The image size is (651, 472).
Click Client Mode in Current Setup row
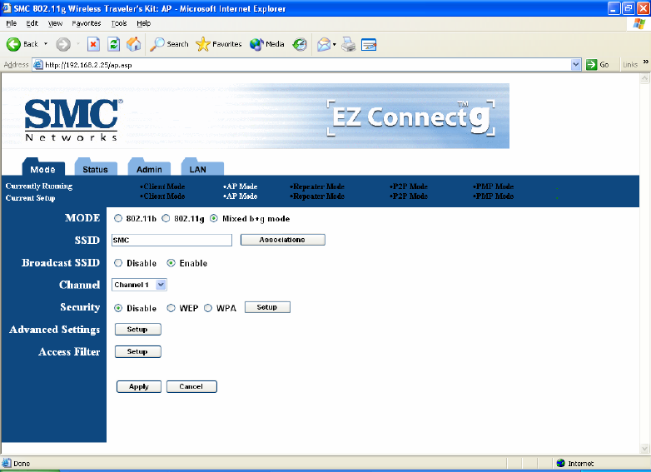(x=162, y=196)
